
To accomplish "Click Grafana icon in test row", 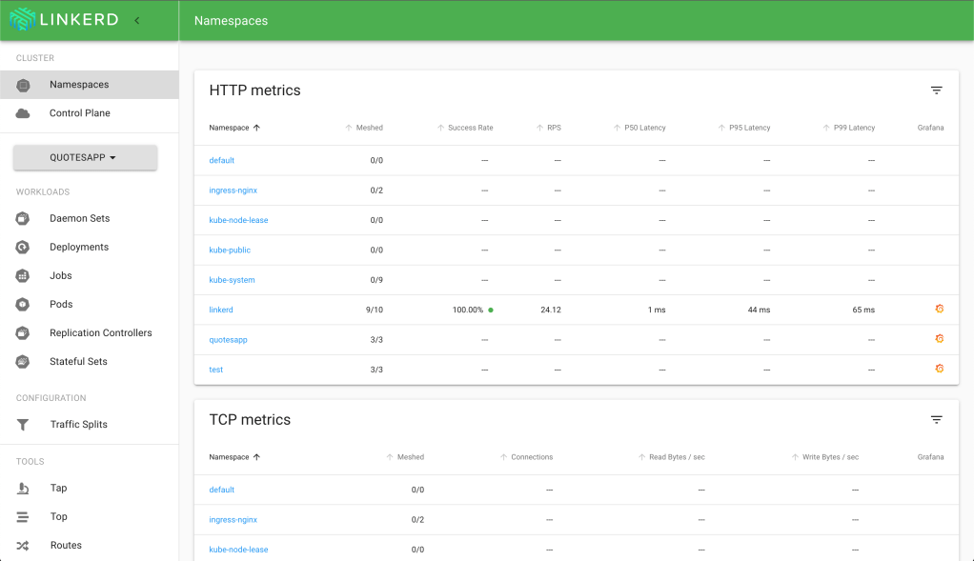I will point(939,369).
